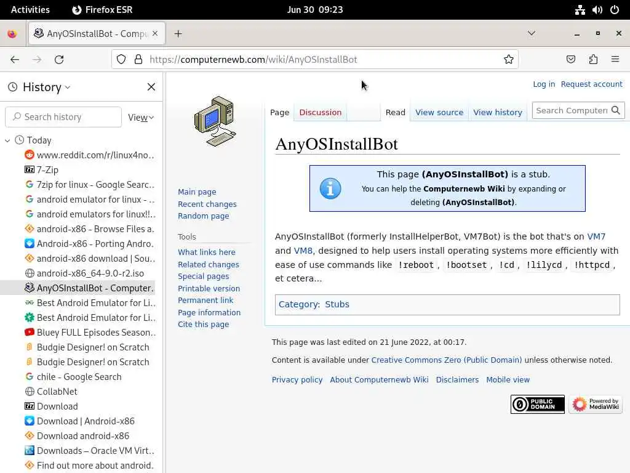
Task: Open the View sort dropdown
Action: (141, 118)
